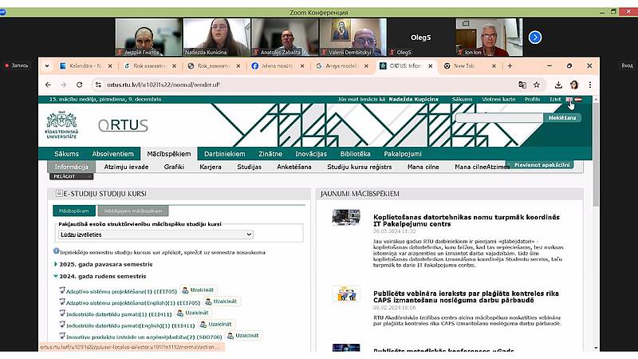638x359 pixels.
Task: Open the Sākums main menu item
Action: 67,154
